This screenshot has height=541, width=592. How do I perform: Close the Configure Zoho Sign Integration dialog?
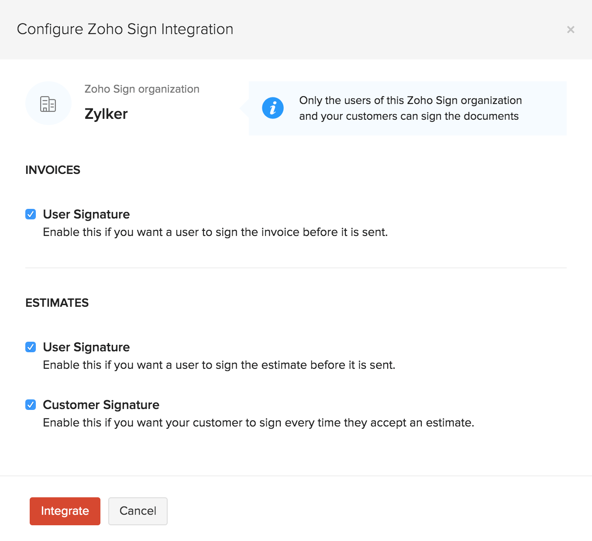click(570, 30)
